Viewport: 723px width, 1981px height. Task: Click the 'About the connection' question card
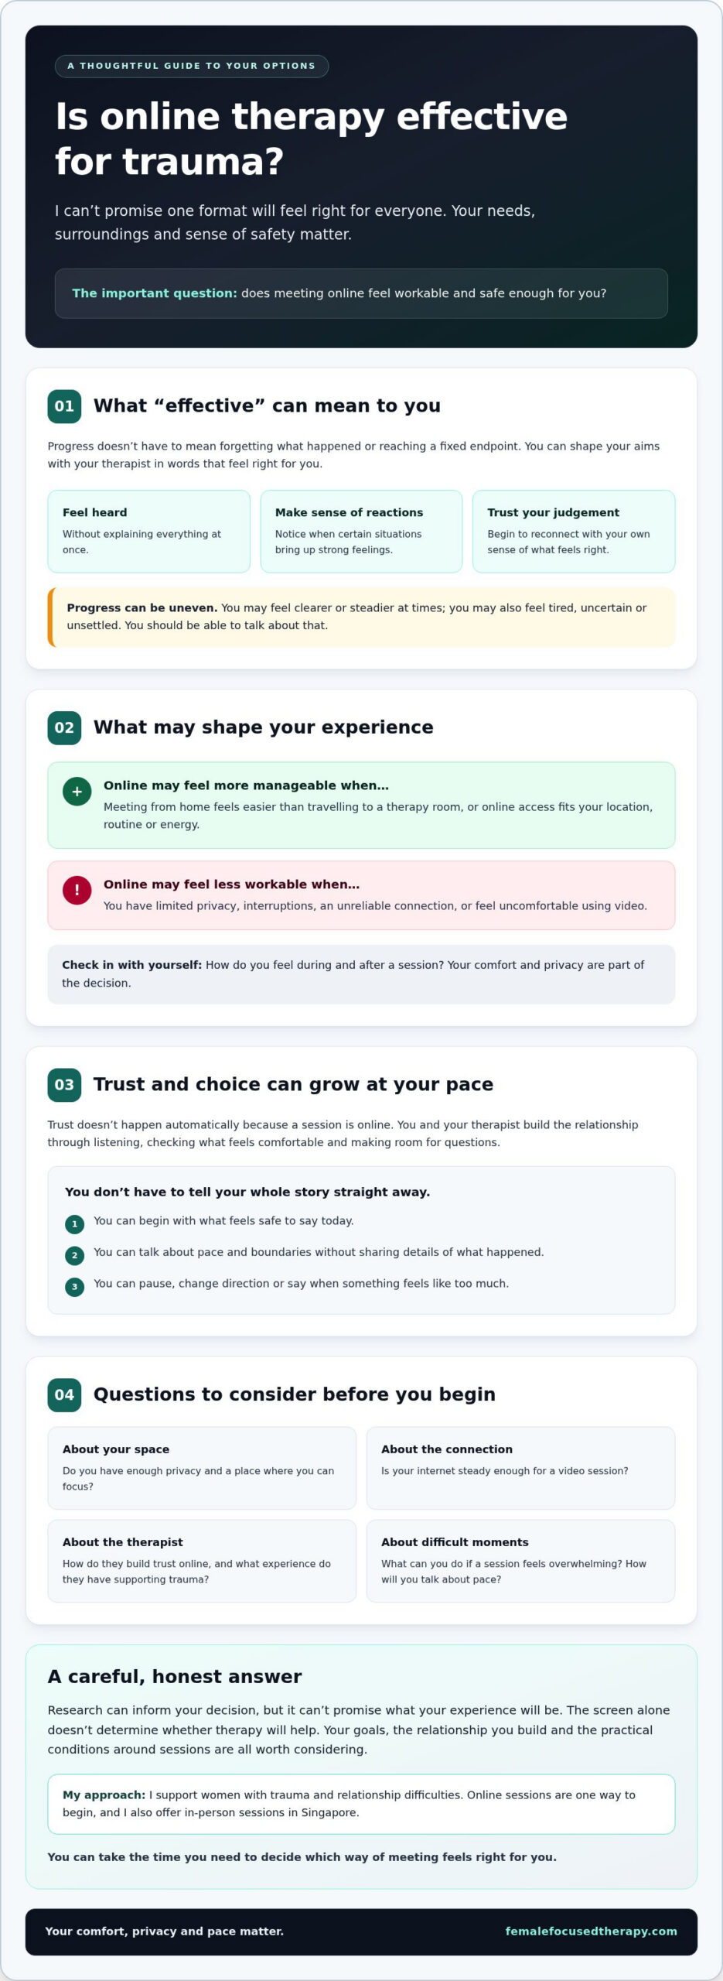tap(520, 1468)
